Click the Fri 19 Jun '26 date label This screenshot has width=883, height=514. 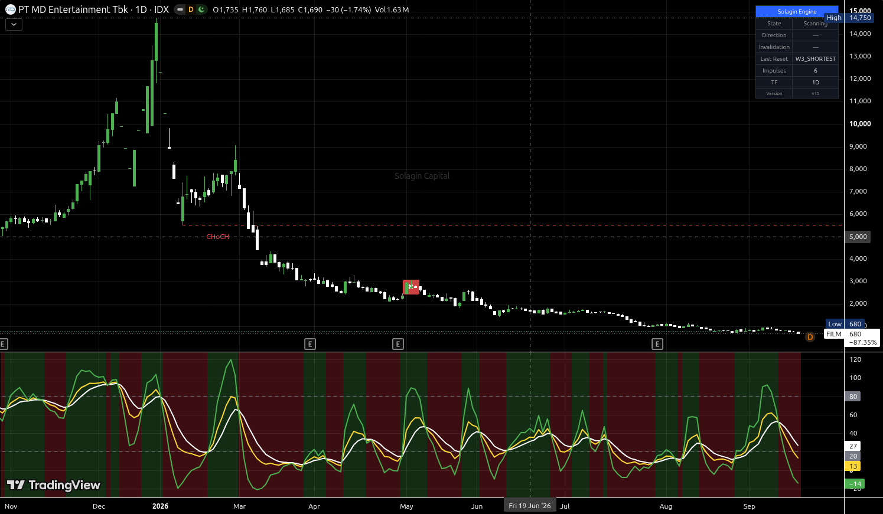pyautogui.click(x=530, y=506)
